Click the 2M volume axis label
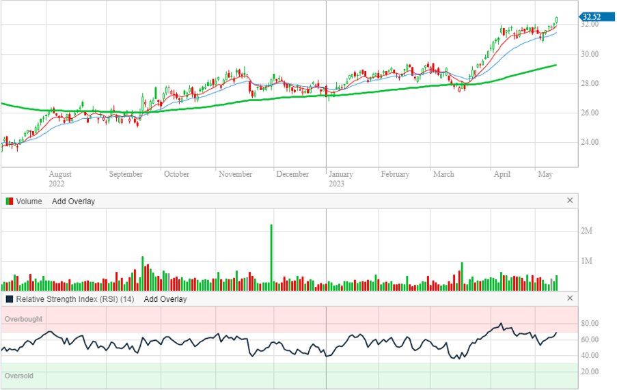 tap(586, 232)
